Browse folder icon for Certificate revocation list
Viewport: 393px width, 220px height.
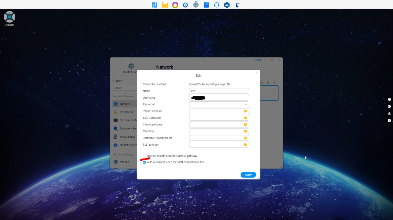click(x=246, y=138)
